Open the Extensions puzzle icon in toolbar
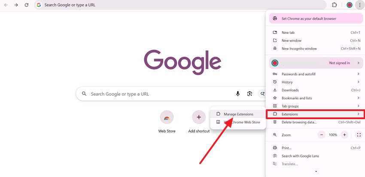The width and height of the screenshot is (365, 177). click(334, 5)
